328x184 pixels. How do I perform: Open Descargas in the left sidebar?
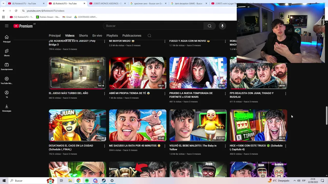pyautogui.click(x=7, y=108)
